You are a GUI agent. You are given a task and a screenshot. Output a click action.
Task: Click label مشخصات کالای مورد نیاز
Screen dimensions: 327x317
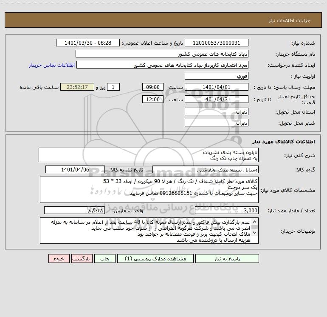(288, 190)
